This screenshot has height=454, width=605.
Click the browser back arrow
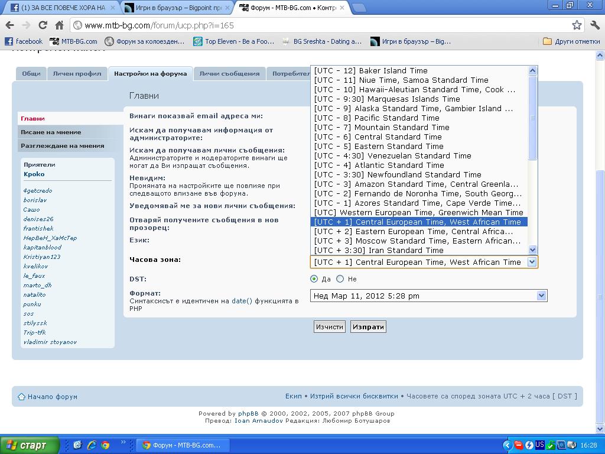9,25
